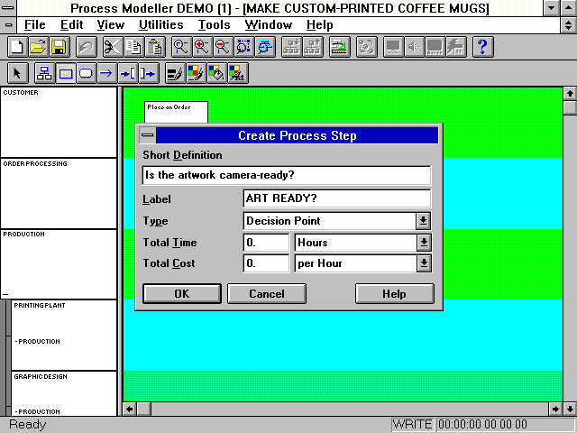577x433 pixels.
Task: Click the Save floppy disk icon
Action: (x=58, y=47)
